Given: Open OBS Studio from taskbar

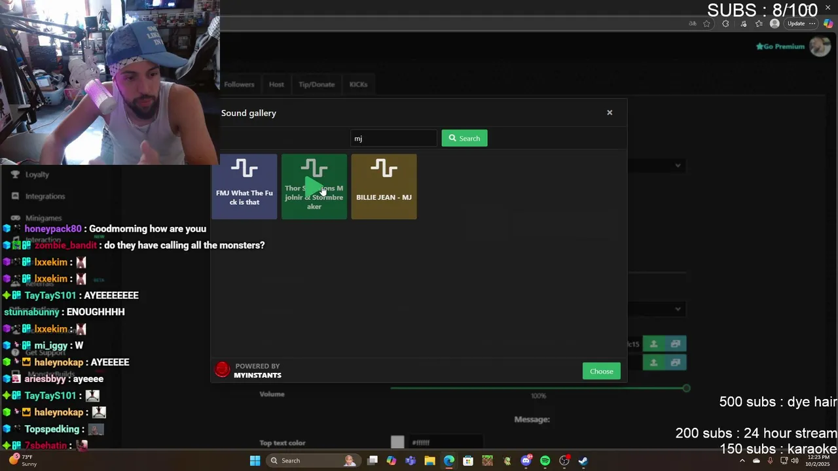Looking at the screenshot, I should coord(564,461).
